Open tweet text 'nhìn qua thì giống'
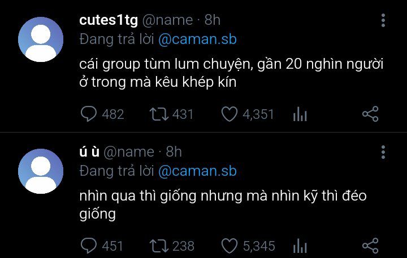Viewport: 407px width, 258px height. (x=223, y=205)
